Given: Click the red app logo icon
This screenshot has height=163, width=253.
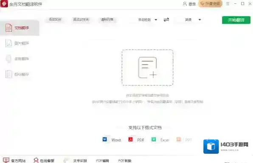Looking at the screenshot, I should pos(4,3).
